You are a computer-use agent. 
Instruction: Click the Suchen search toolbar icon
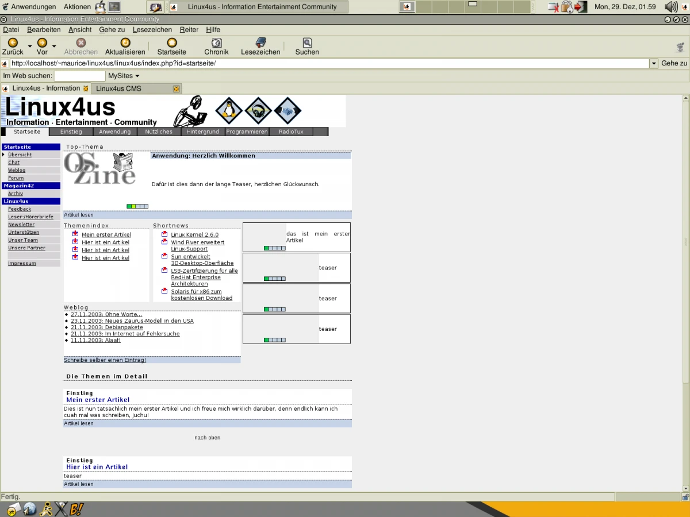tap(307, 43)
